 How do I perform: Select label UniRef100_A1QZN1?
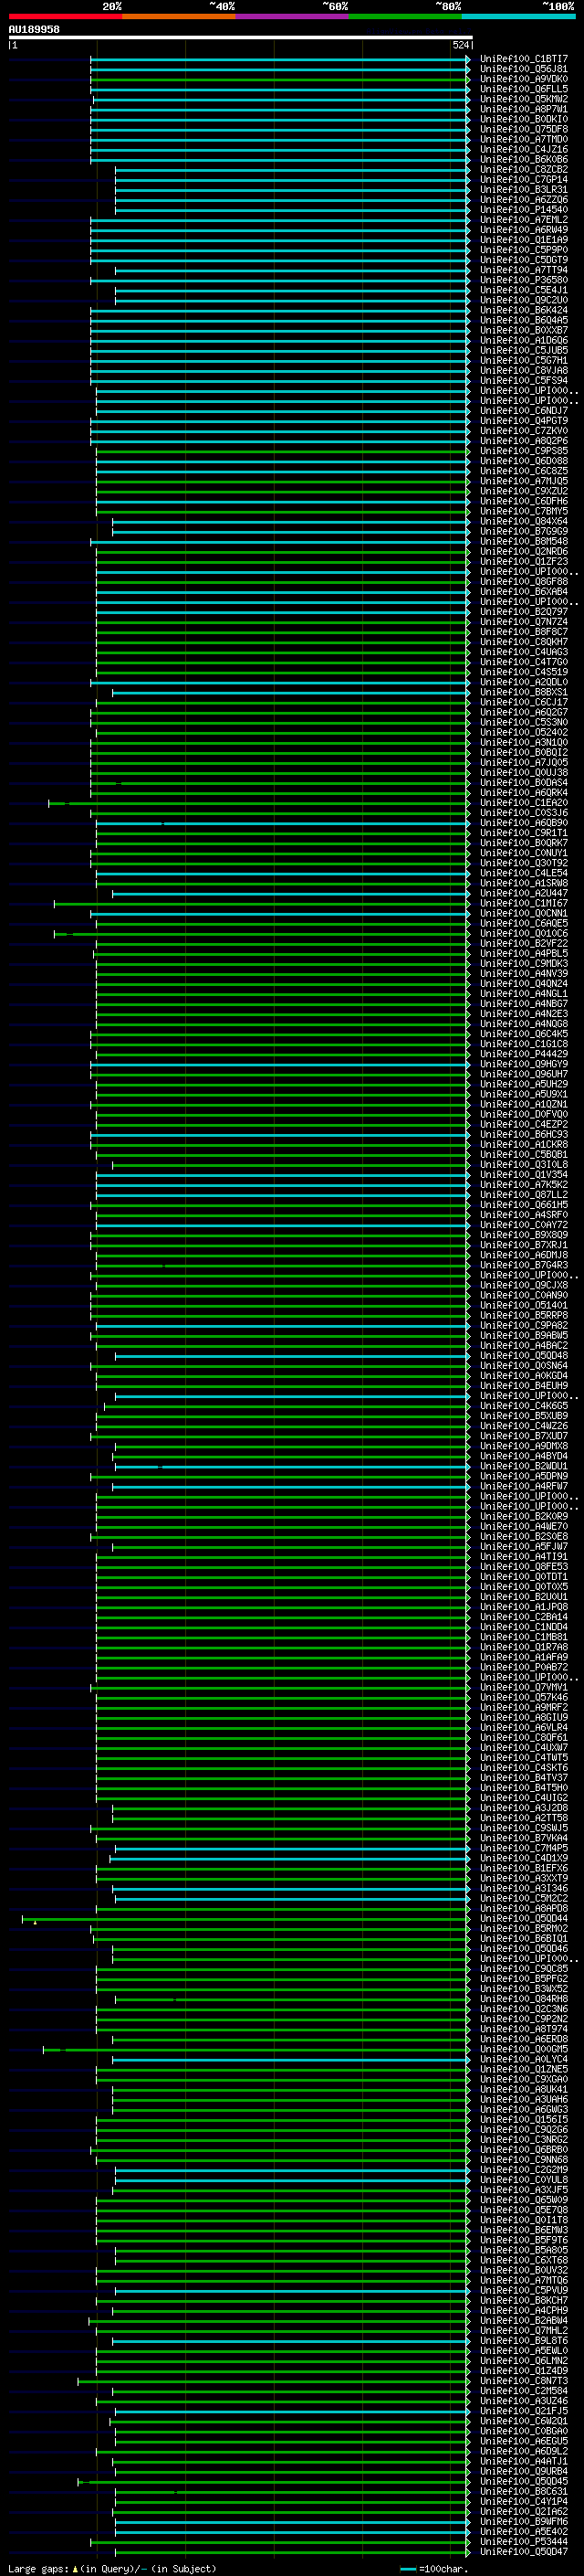pos(524,1104)
